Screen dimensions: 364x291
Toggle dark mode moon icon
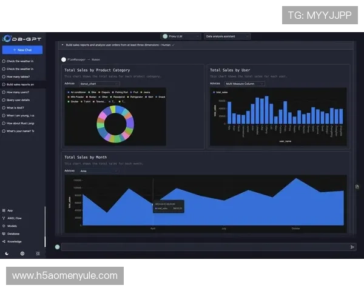pos(7,253)
